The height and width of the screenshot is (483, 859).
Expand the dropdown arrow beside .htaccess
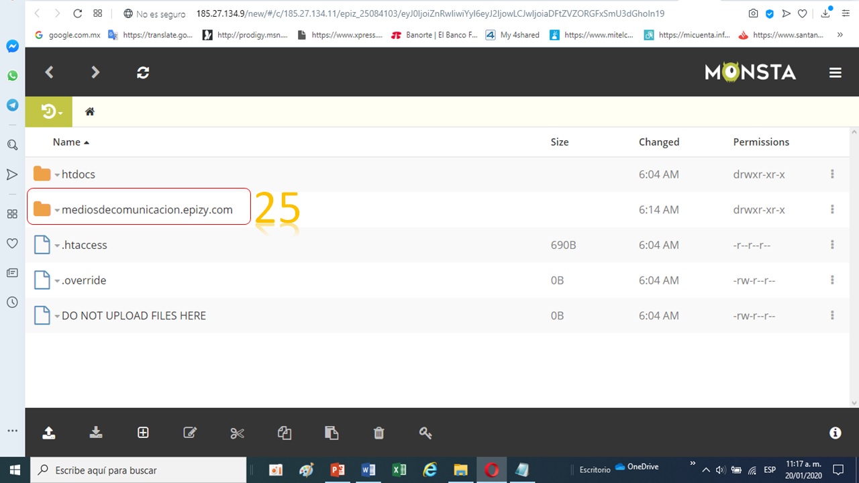[57, 246]
